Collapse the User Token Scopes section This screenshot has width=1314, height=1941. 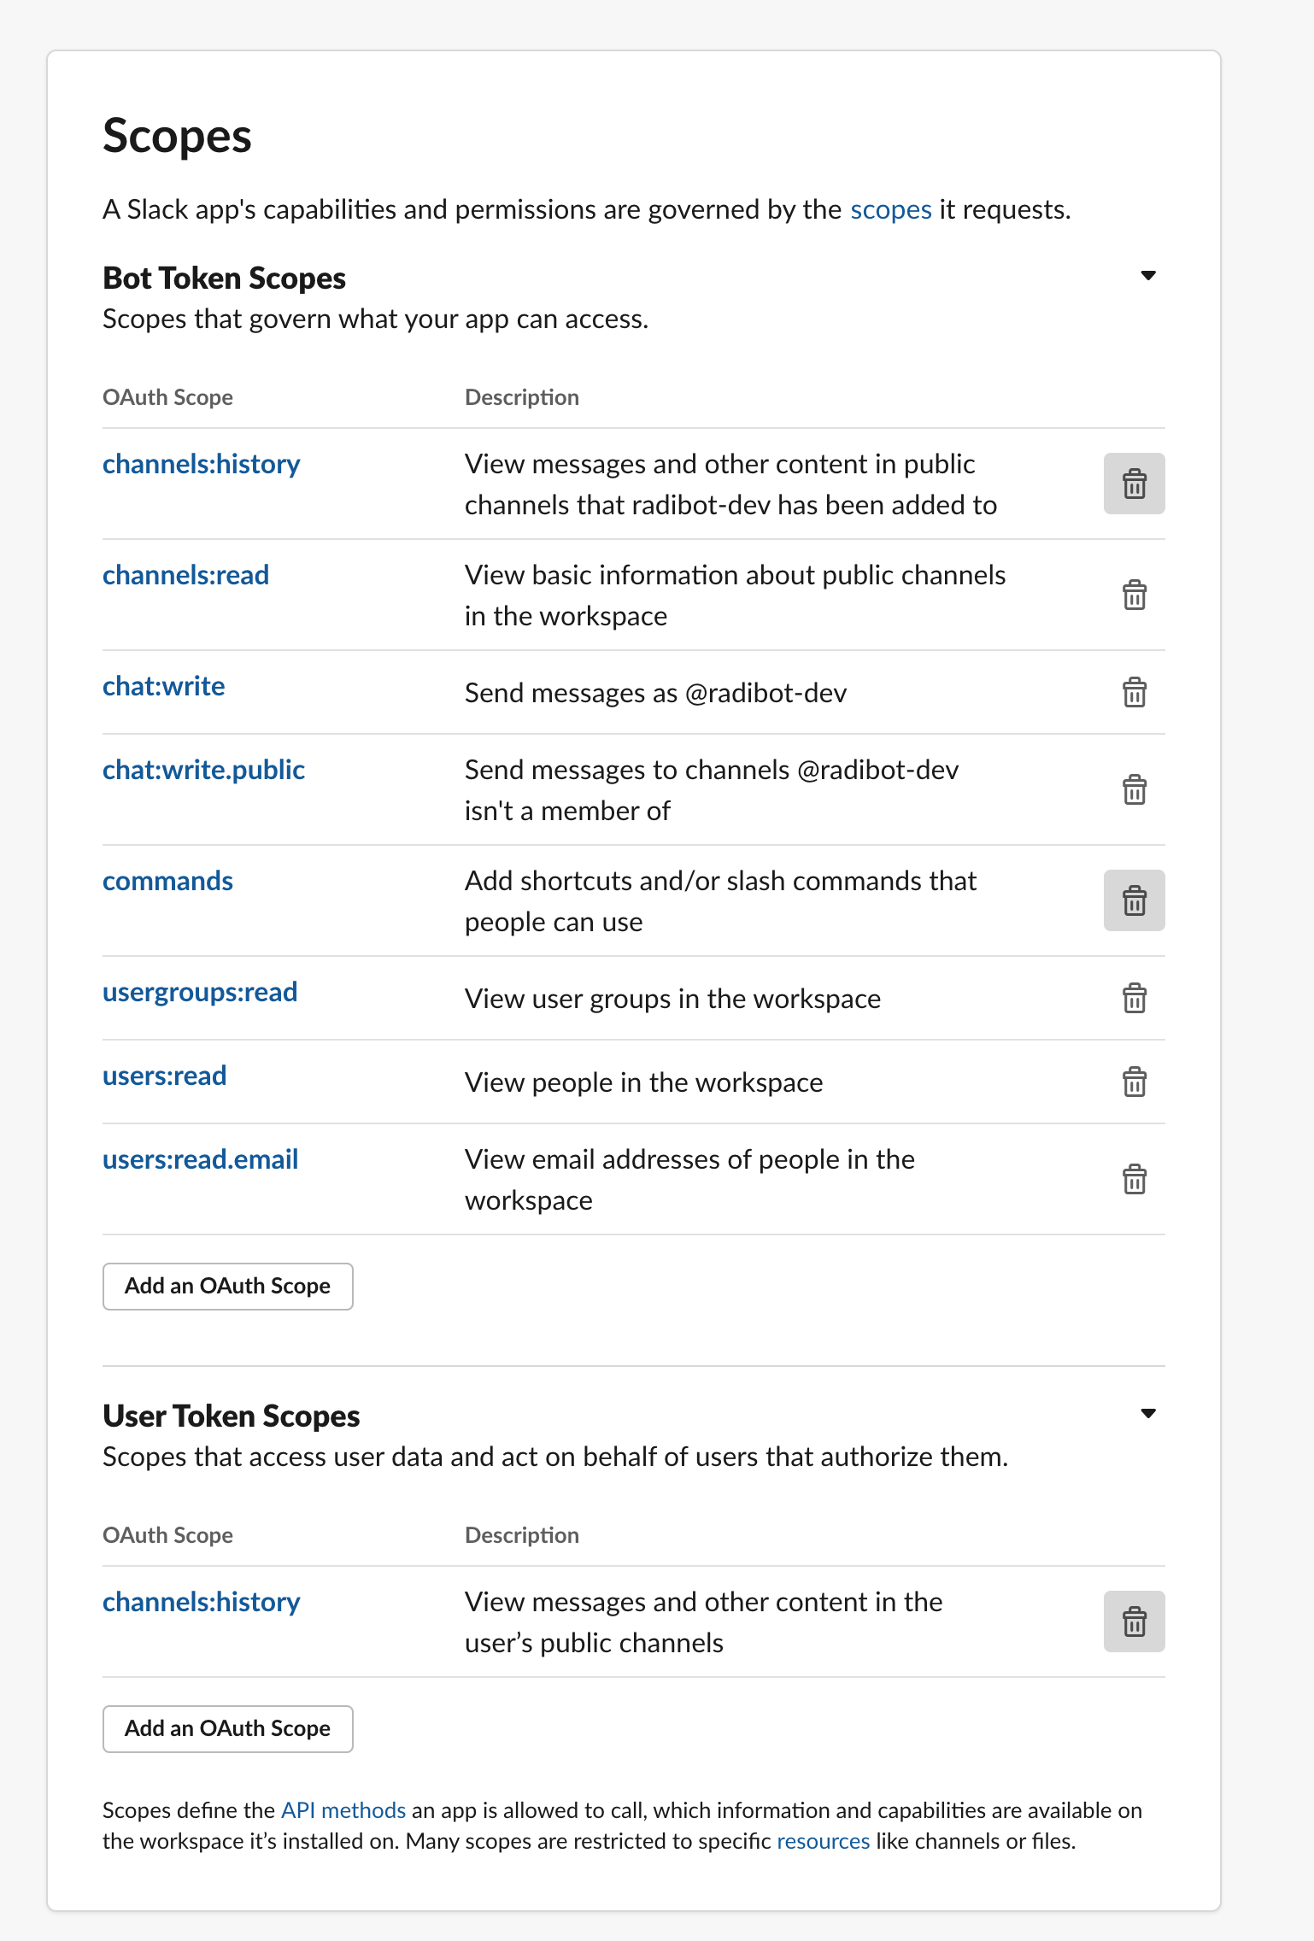(1148, 1414)
